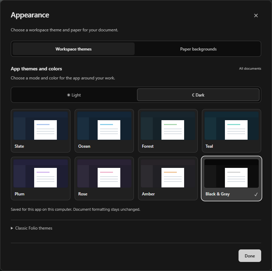Screen dimensions: 272x271
Task: Select the Black & Gray theme card
Action: [x=232, y=178]
